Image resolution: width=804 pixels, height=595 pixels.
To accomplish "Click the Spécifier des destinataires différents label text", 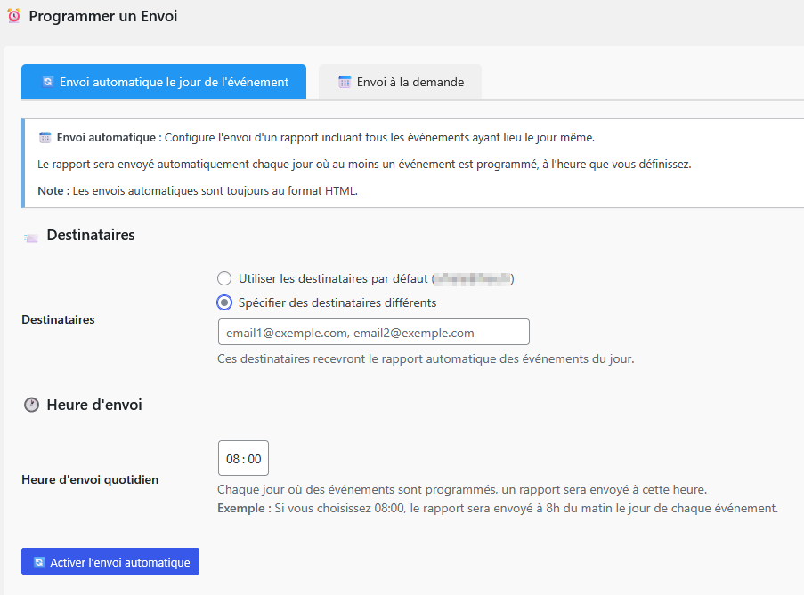I will tap(337, 302).
